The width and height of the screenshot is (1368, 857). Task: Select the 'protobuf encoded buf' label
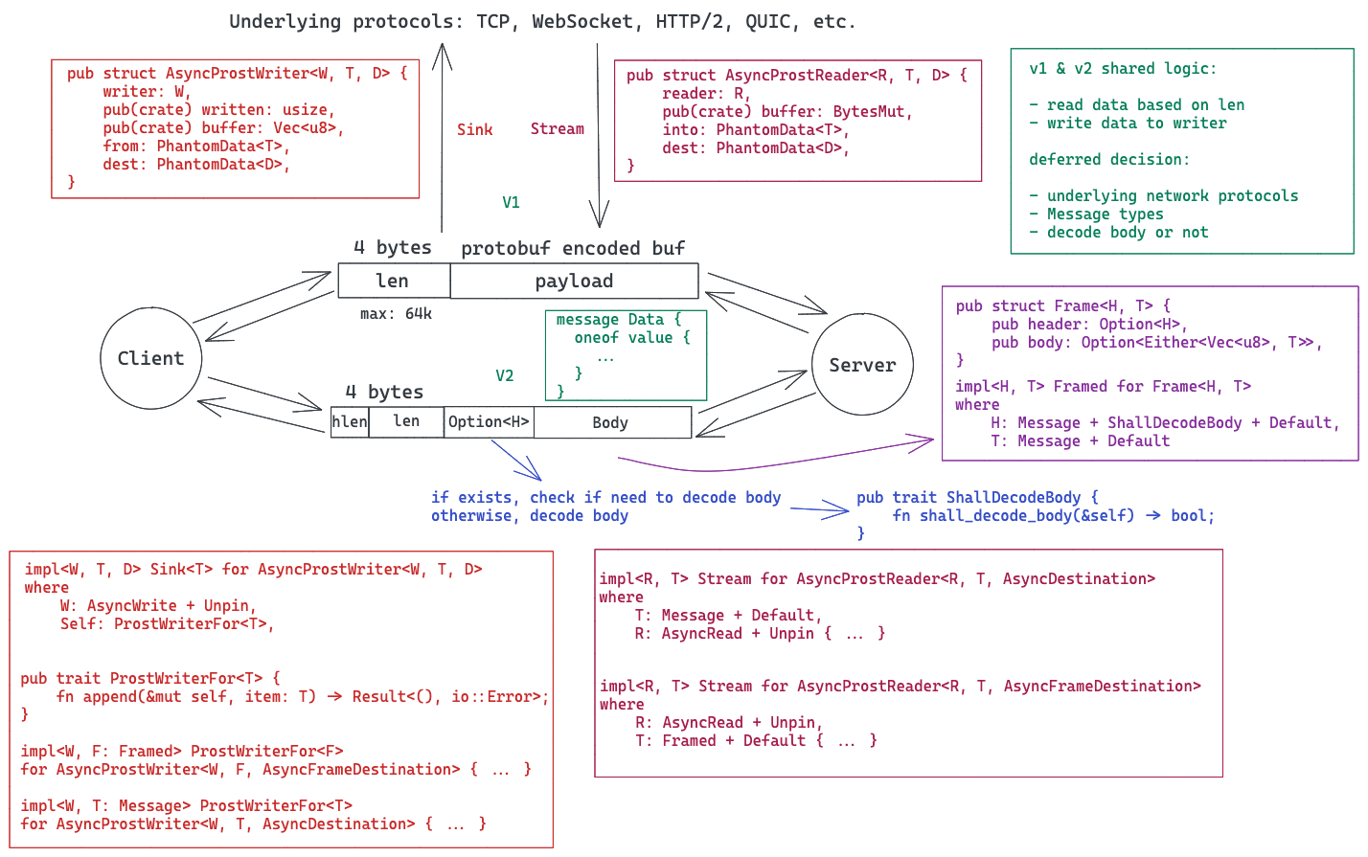click(572, 249)
